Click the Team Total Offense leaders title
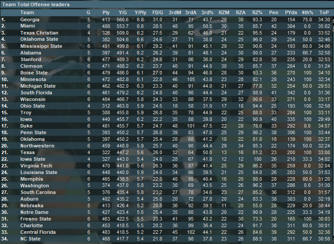 coord(36,4)
